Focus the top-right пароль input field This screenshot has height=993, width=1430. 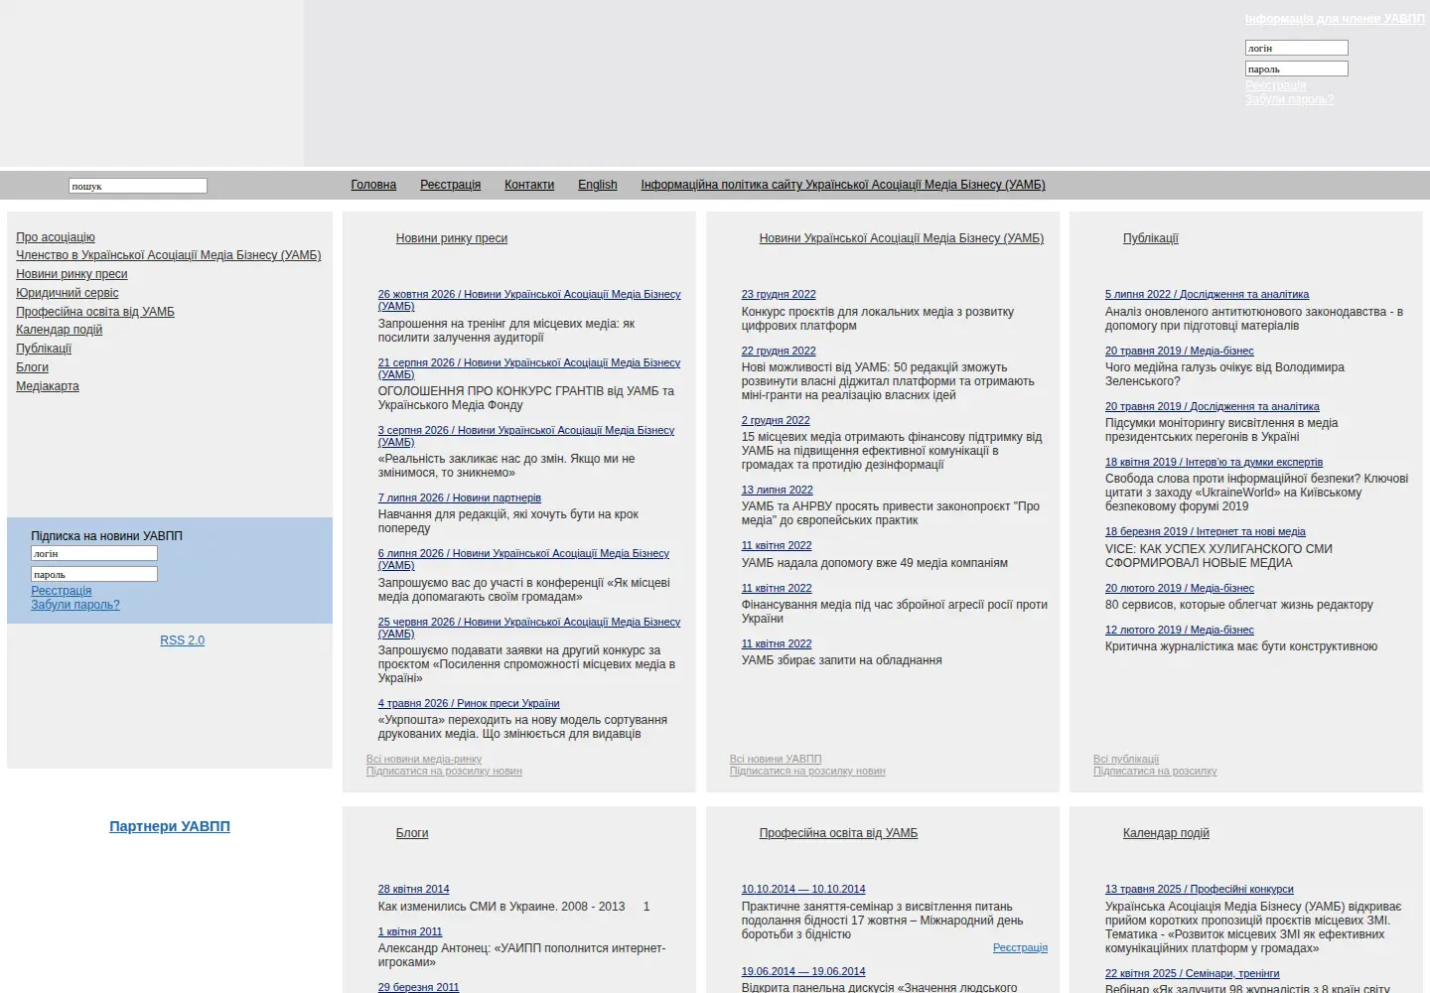(1296, 69)
